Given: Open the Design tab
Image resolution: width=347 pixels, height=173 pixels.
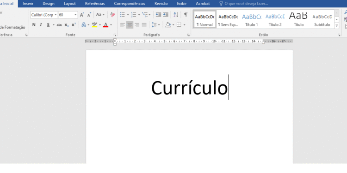Looking at the screenshot, I should click(49, 4).
